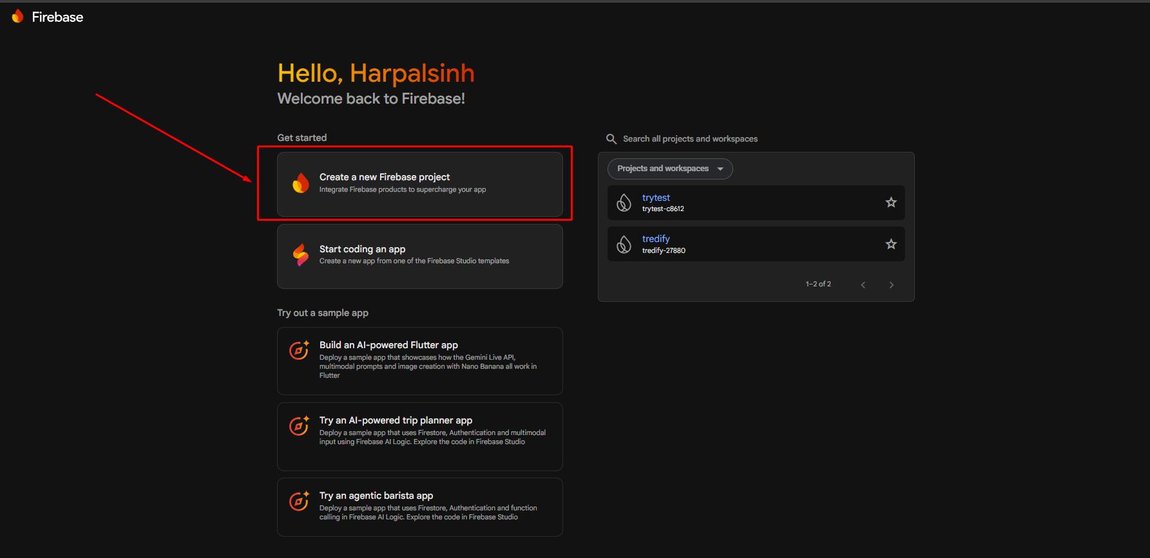Image resolution: width=1150 pixels, height=558 pixels.
Task: Open the tredify project link
Action: click(x=656, y=239)
